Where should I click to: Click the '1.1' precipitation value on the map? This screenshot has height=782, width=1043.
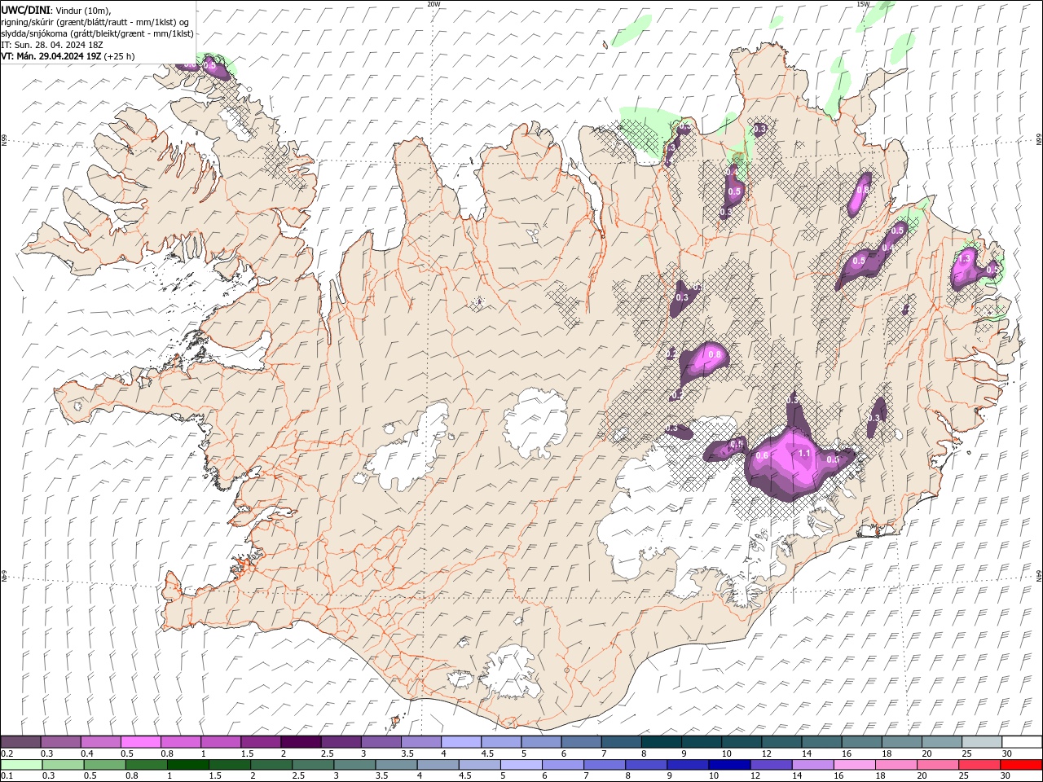click(804, 453)
